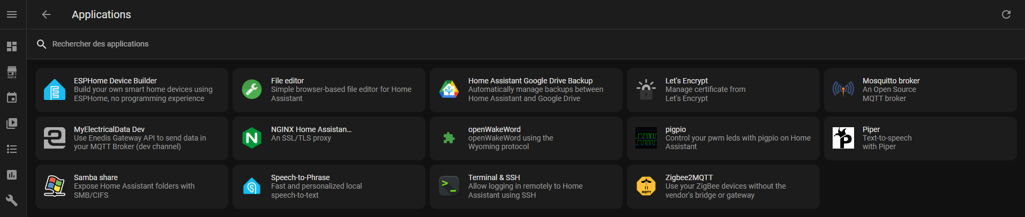Image resolution: width=1025 pixels, height=217 pixels.
Task: Open the File editor application
Action: pyautogui.click(x=329, y=90)
